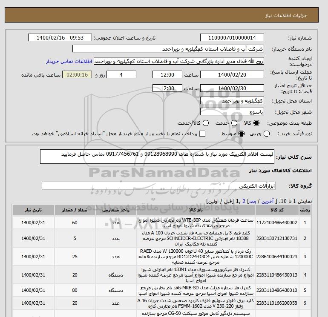The height and width of the screenshot is (317, 328).
Task: Select the کالا/خدمت radio button
Action: 206,123
